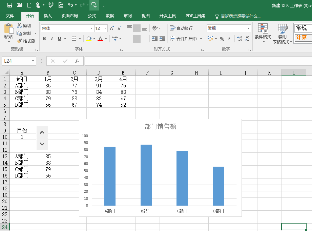
Task: Click the text orientation icon
Action: pyautogui.click(x=155, y=28)
